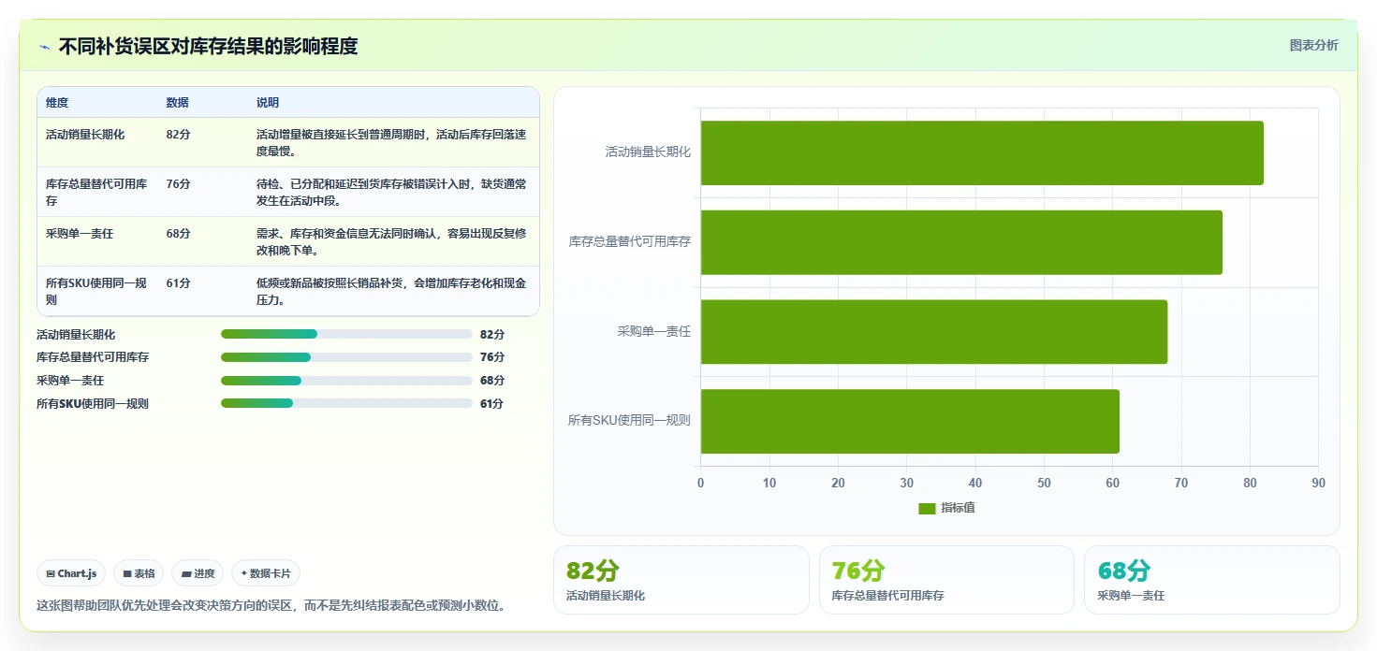The image size is (1377, 651).
Task: Click the 图表分析 label in header
Action: [x=1313, y=45]
